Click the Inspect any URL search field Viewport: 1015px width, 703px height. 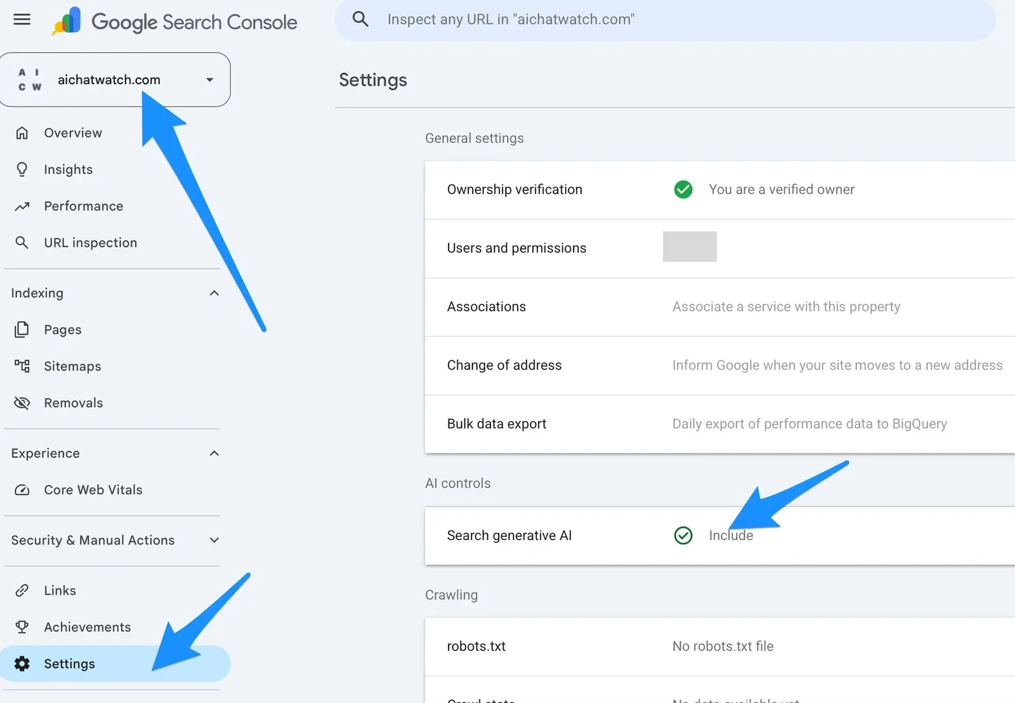pyautogui.click(x=665, y=20)
